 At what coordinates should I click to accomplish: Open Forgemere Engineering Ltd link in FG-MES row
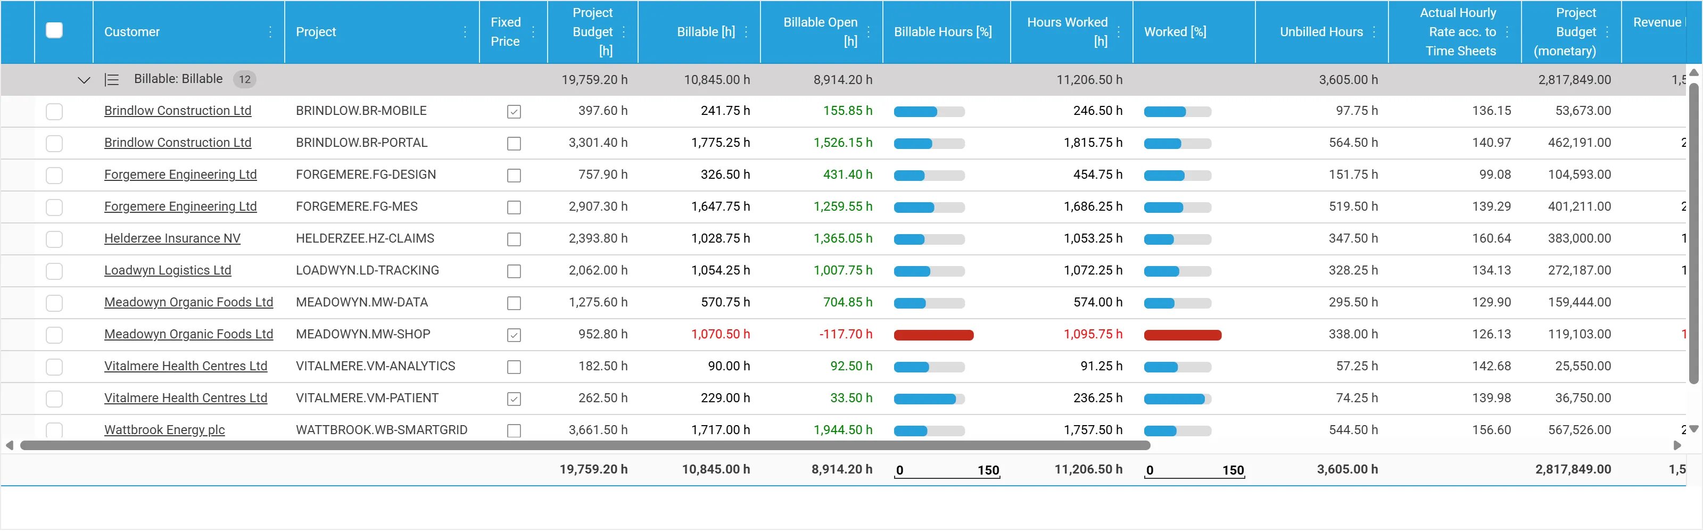[x=180, y=206]
